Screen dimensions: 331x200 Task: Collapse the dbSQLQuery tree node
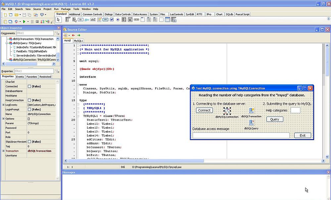[7, 43]
